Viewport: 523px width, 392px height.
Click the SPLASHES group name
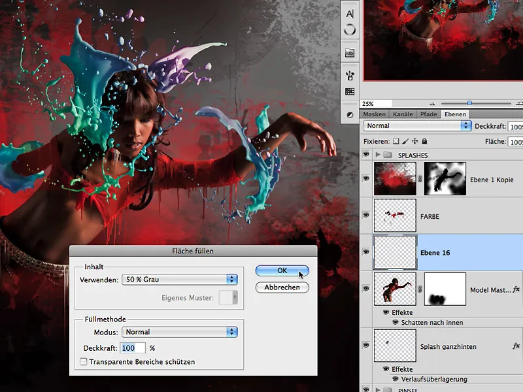(x=413, y=155)
